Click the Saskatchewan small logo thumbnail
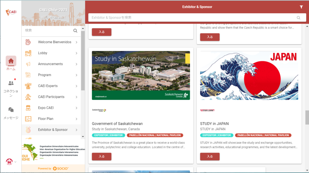 [99, 110]
